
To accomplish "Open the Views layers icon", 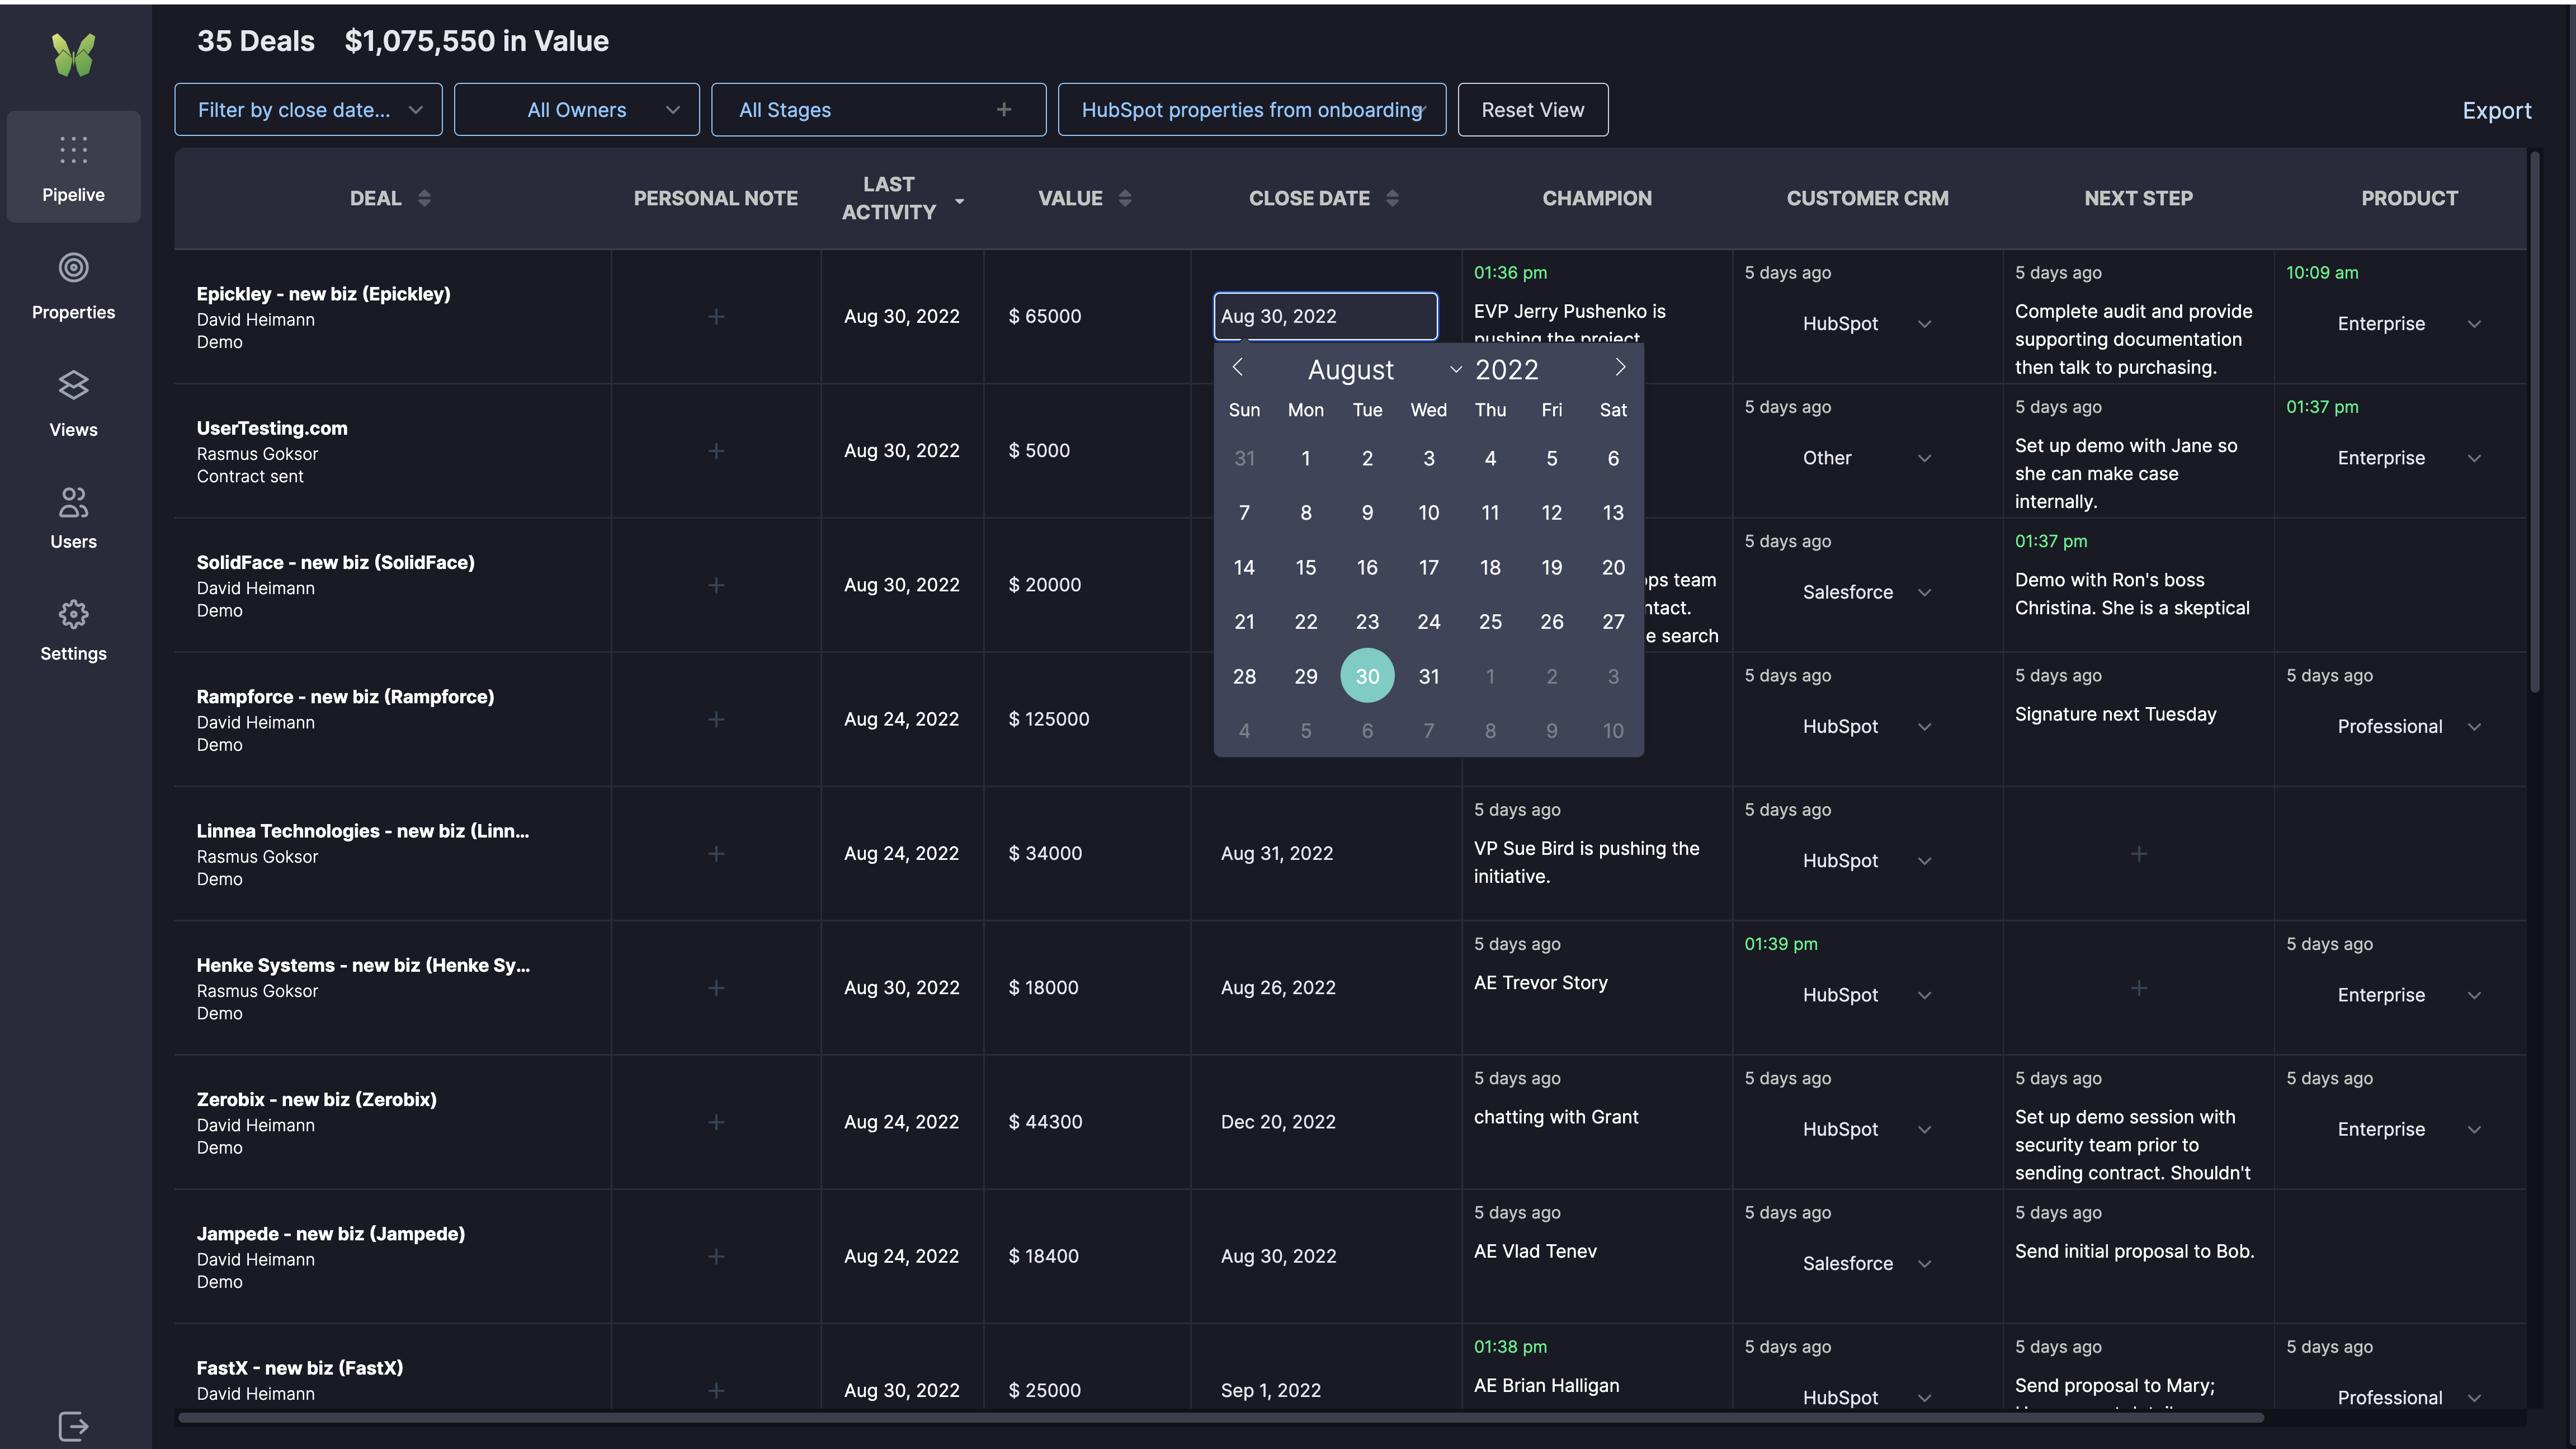I will pyautogui.click(x=73, y=385).
